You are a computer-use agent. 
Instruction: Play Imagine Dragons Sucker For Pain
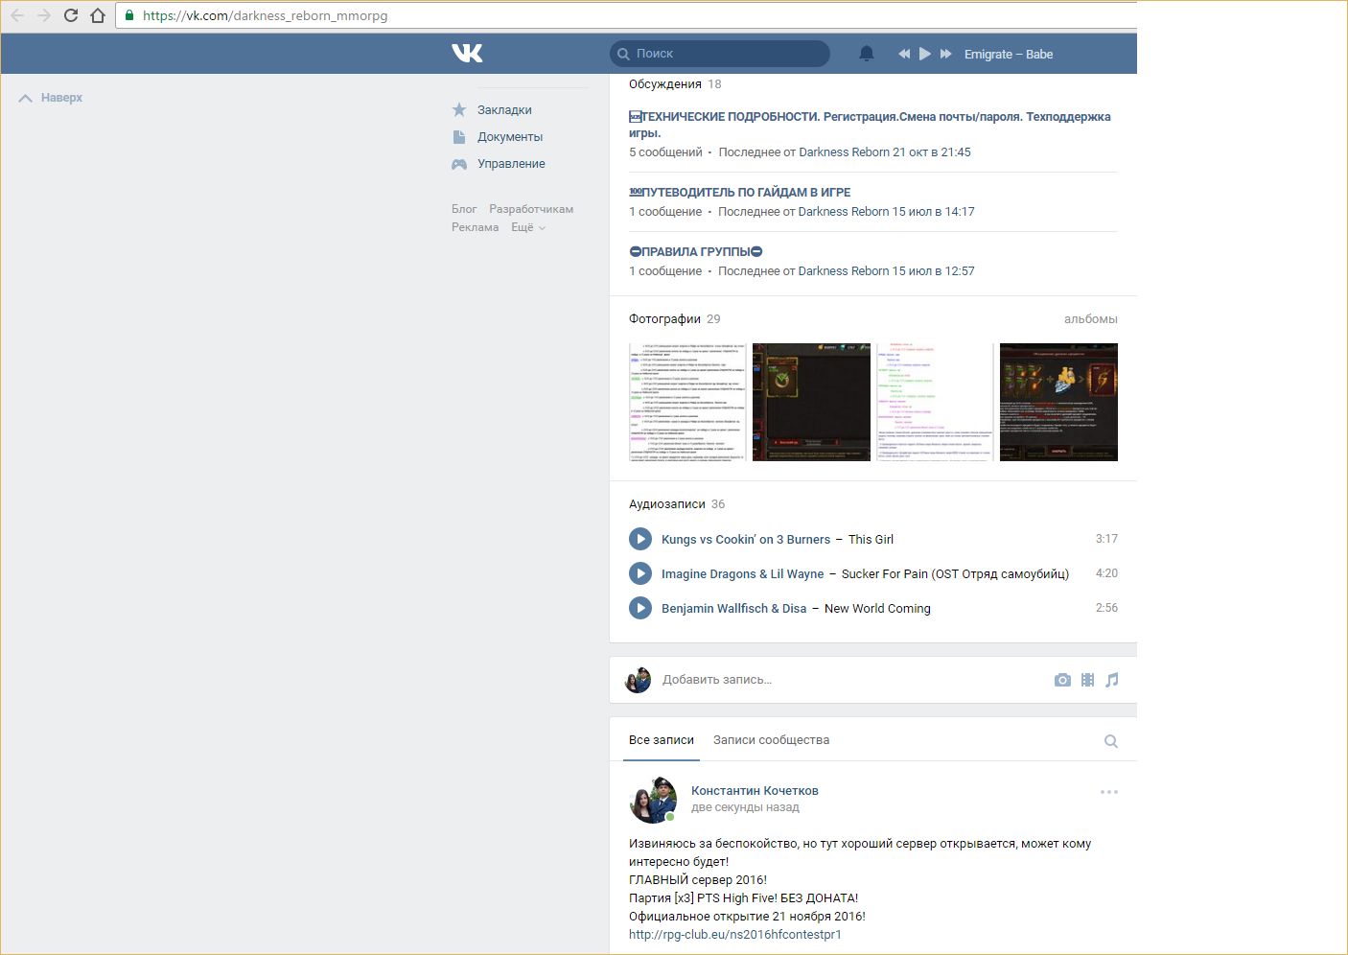click(640, 573)
